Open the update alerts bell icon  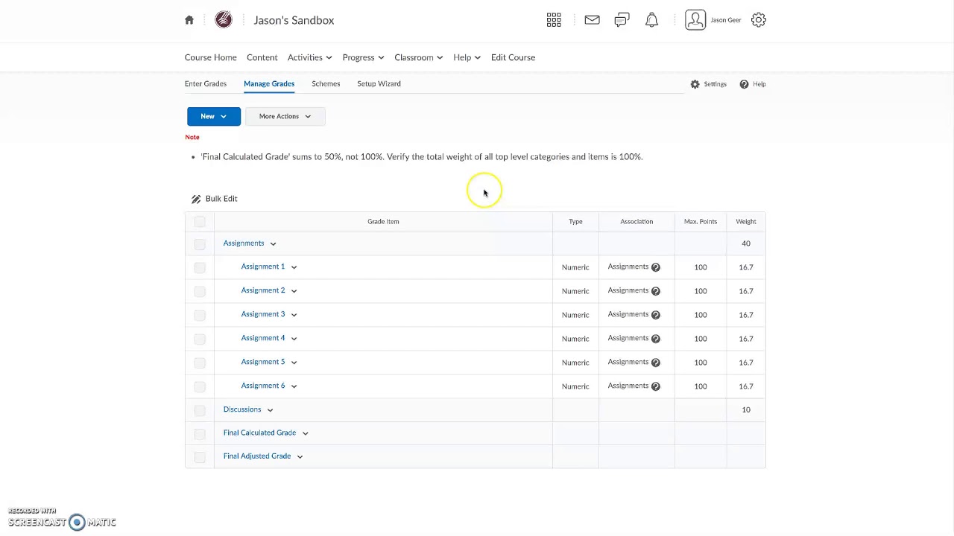(651, 20)
